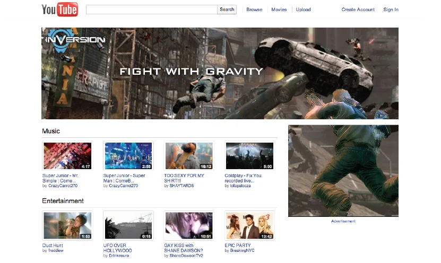Open the GAY KISS with SHANE DAWSON thumbnail
441x263 pixels.
(x=189, y=226)
